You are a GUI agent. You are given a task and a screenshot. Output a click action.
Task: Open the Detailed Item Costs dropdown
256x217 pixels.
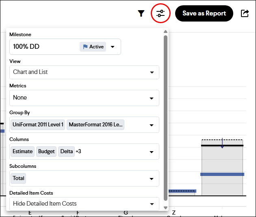click(x=84, y=204)
